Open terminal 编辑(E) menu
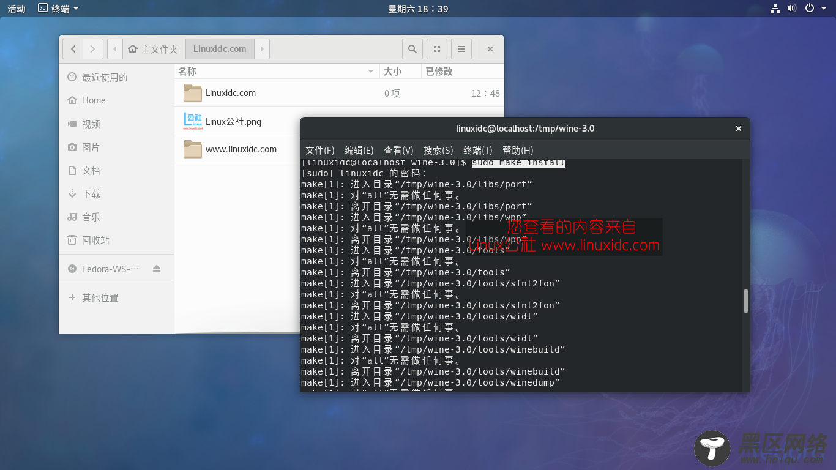The width and height of the screenshot is (836, 470). click(359, 150)
